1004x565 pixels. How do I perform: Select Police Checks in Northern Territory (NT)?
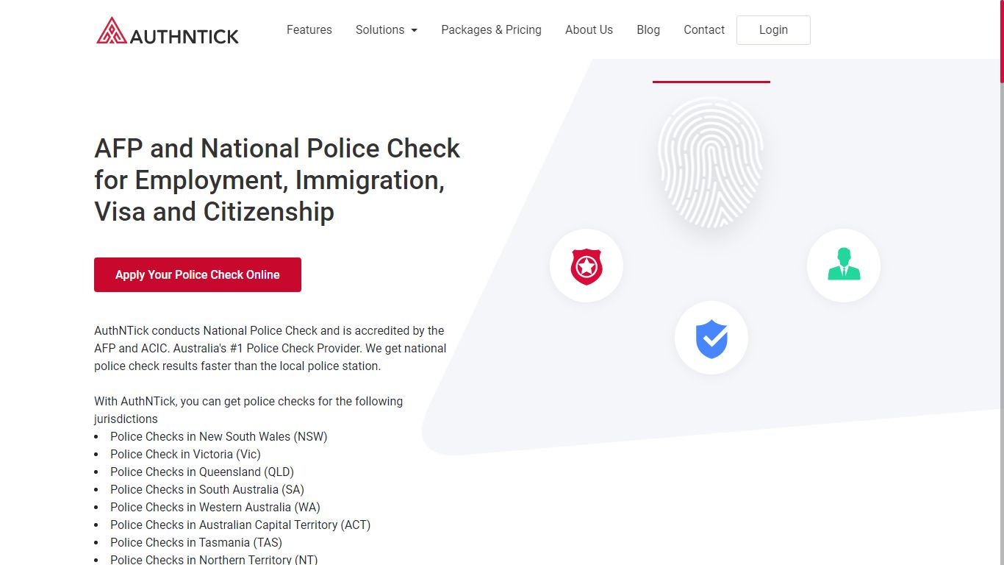coord(214,559)
